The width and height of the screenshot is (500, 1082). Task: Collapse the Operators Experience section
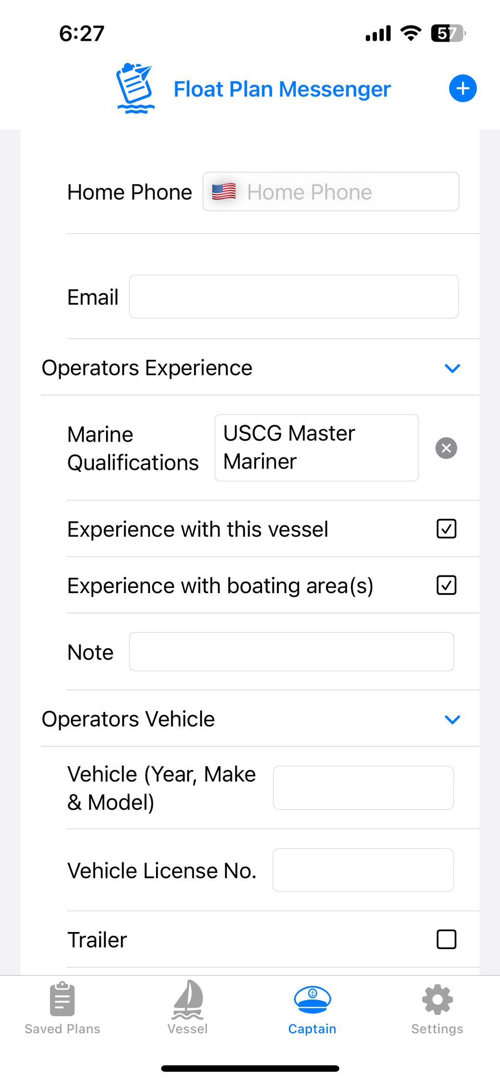[452, 369]
